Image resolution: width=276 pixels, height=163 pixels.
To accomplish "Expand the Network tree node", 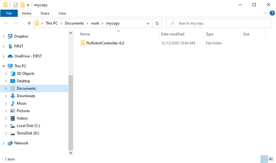I will [x=3, y=143].
